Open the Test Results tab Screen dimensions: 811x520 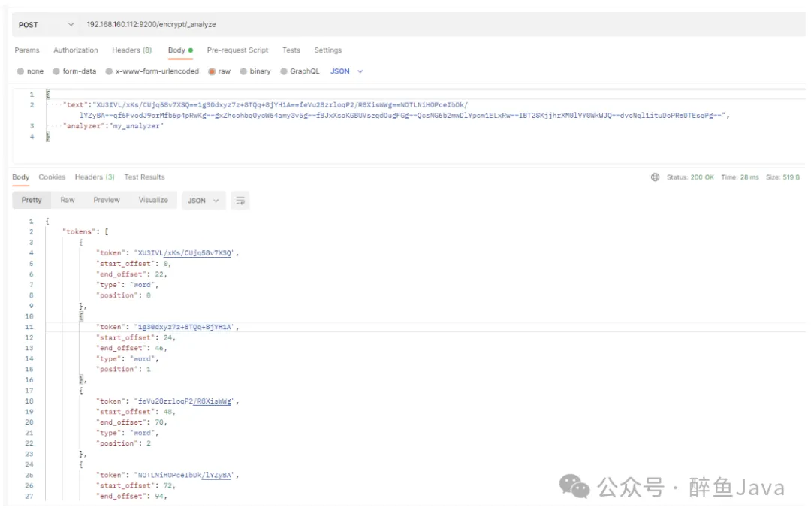(144, 177)
